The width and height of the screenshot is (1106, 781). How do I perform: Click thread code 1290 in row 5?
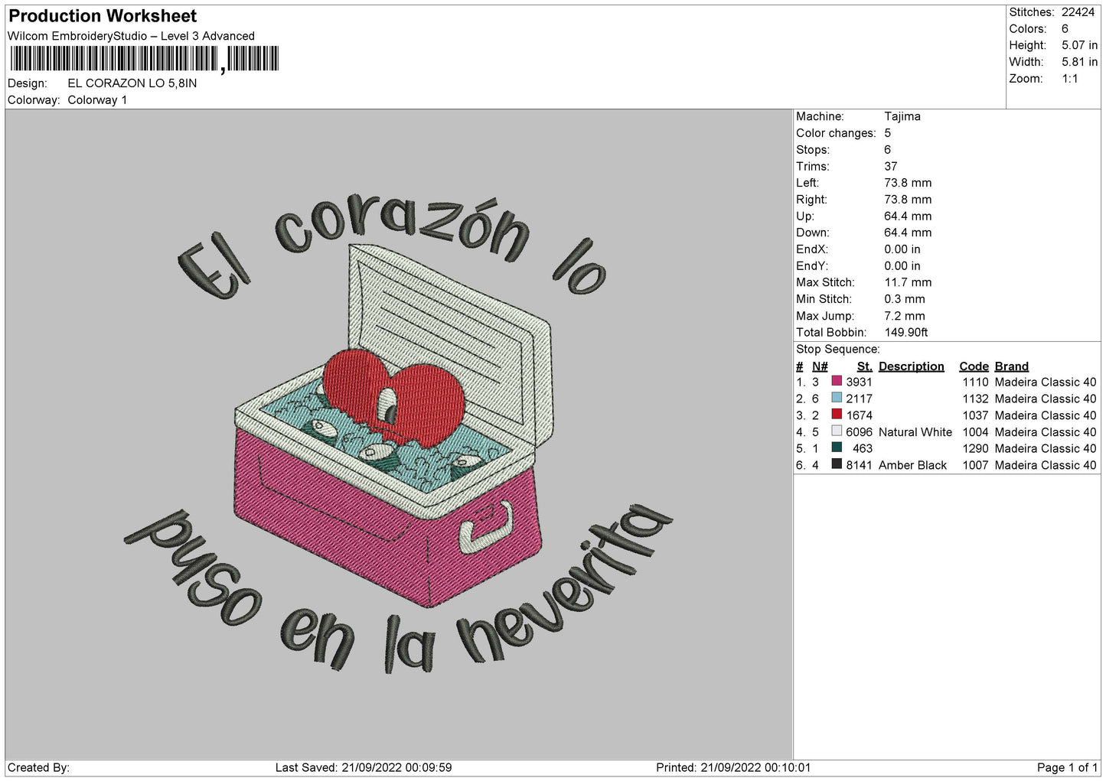[976, 448]
